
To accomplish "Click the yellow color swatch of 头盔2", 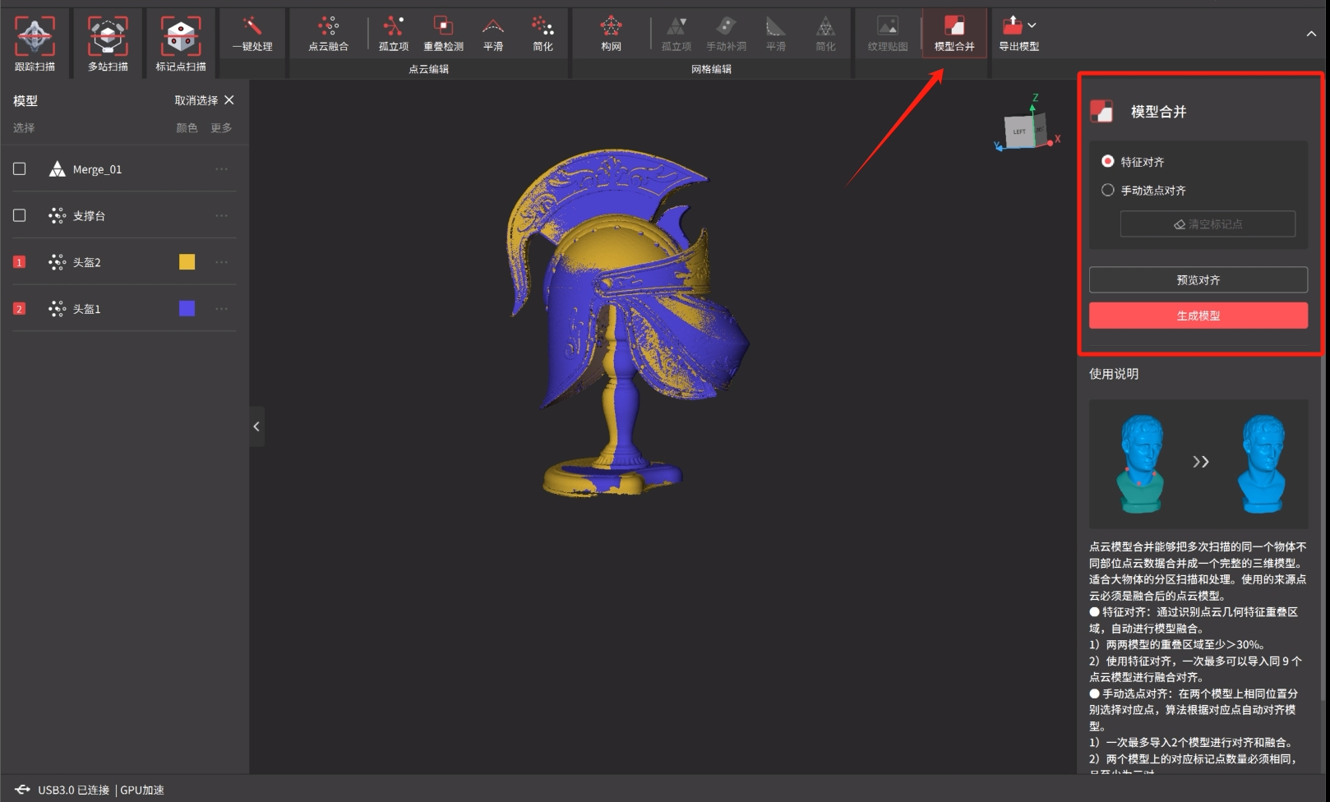I will [187, 262].
